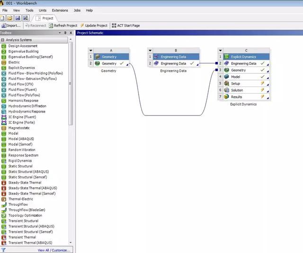Click the Toolbox scrollbar up arrow

pyautogui.click(x=71, y=39)
